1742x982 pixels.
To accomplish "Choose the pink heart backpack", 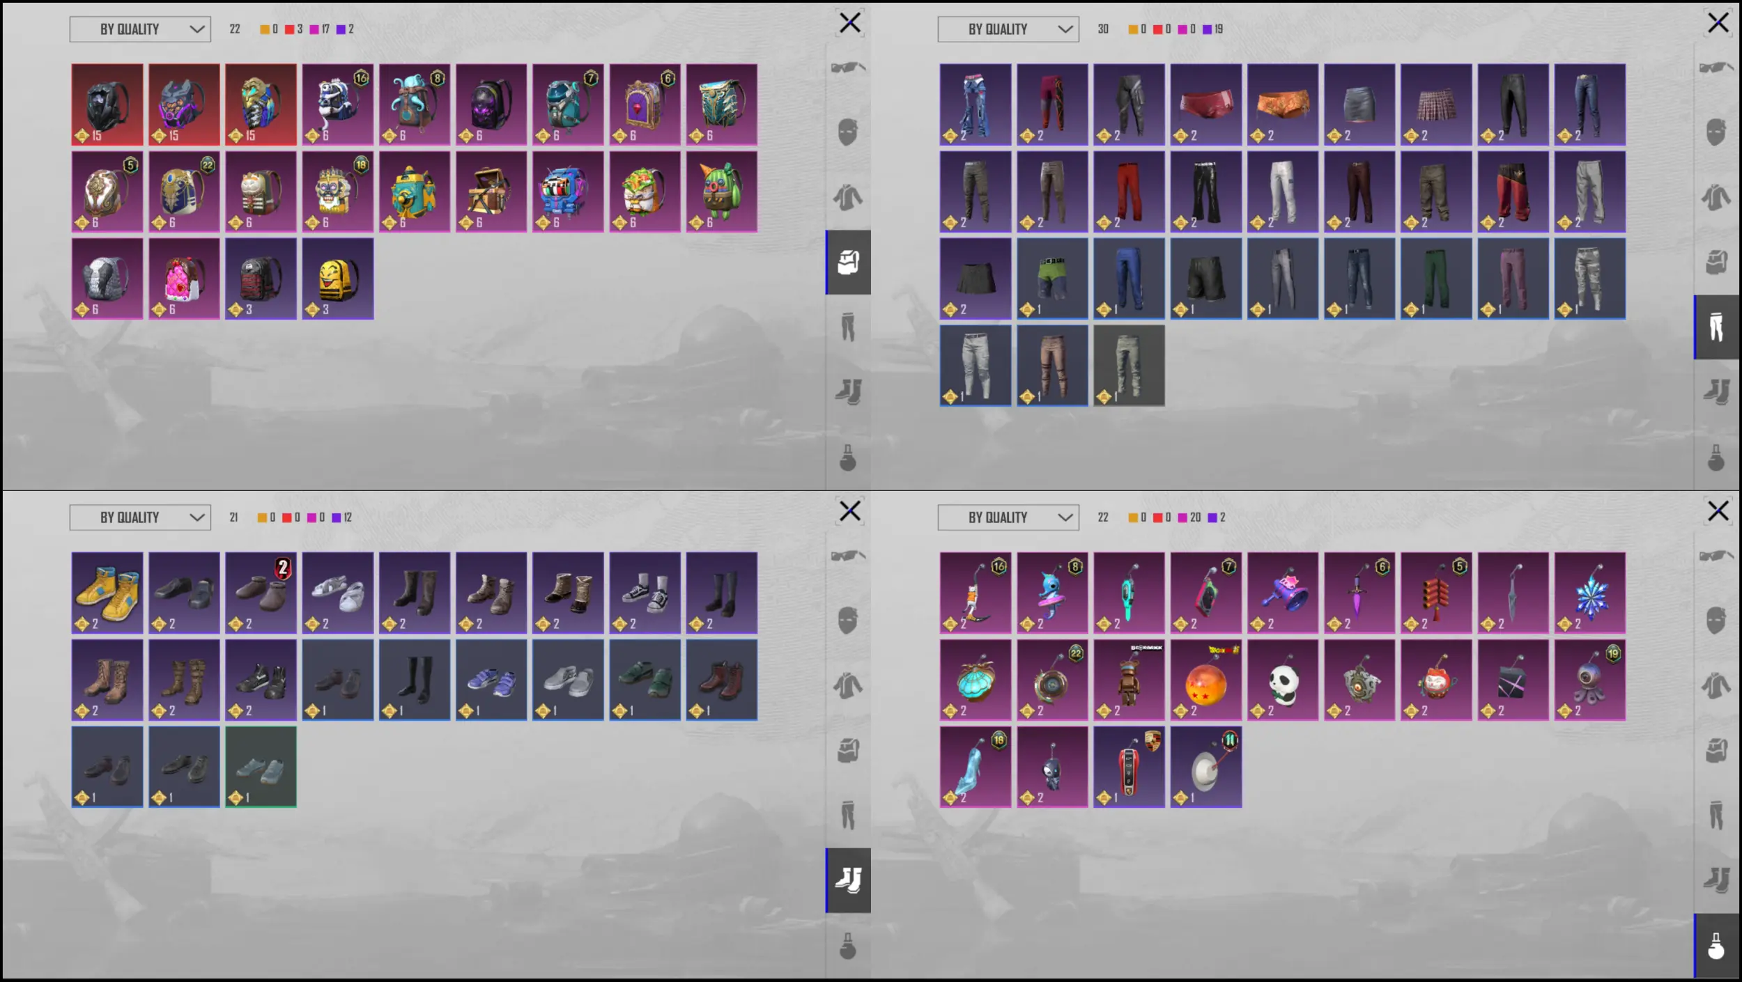I will point(184,279).
